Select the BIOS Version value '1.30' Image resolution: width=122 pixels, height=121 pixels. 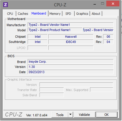click(x=71, y=67)
